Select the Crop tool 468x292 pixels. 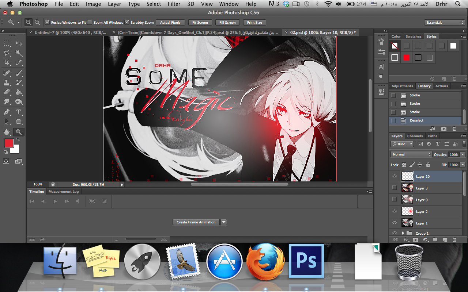click(7, 63)
